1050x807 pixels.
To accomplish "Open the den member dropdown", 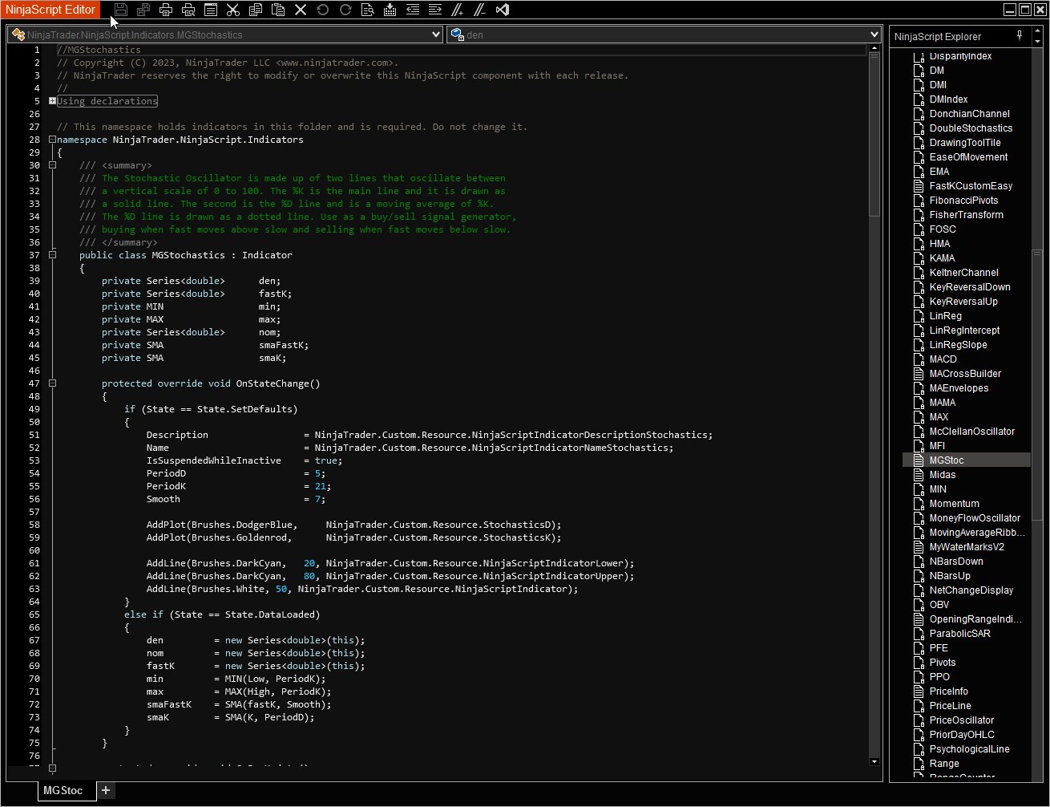I will [874, 34].
